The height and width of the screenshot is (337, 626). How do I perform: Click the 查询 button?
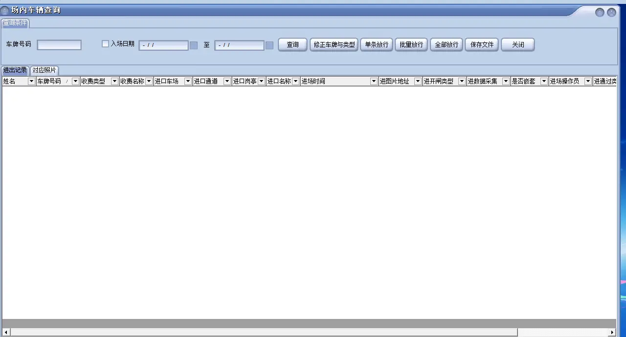click(292, 45)
